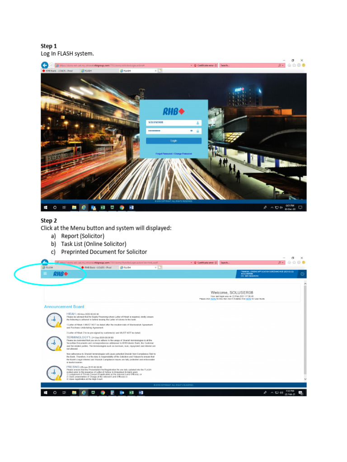The image size is (347, 462).
Task: Click Welcome, SOLUSER08 text
Action: tap(232, 292)
